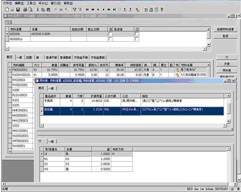Select the SW00001 material row
Viewport: 241px width, 192px height.
[x=21, y=146]
